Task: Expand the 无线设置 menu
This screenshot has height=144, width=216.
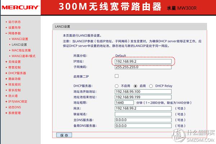Action: point(14,62)
